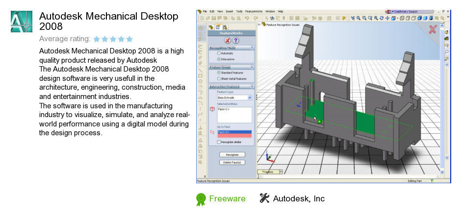Select the Spline sketch tool
Image resolution: width=461 pixels, height=221 pixels.
[200, 114]
